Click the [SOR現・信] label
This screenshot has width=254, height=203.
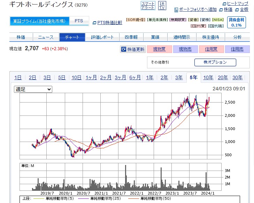(x=136, y=20)
